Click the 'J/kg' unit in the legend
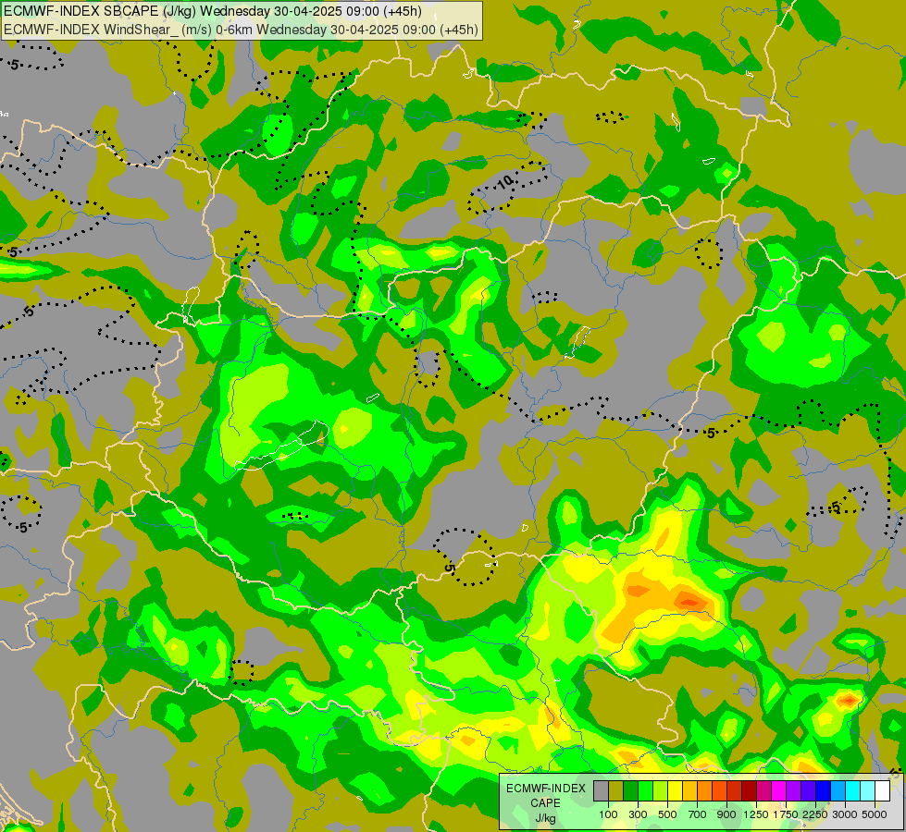This screenshot has height=832, width=906. (545, 819)
